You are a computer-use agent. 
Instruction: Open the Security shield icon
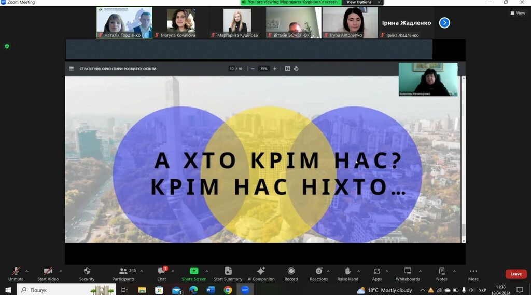coord(87,271)
